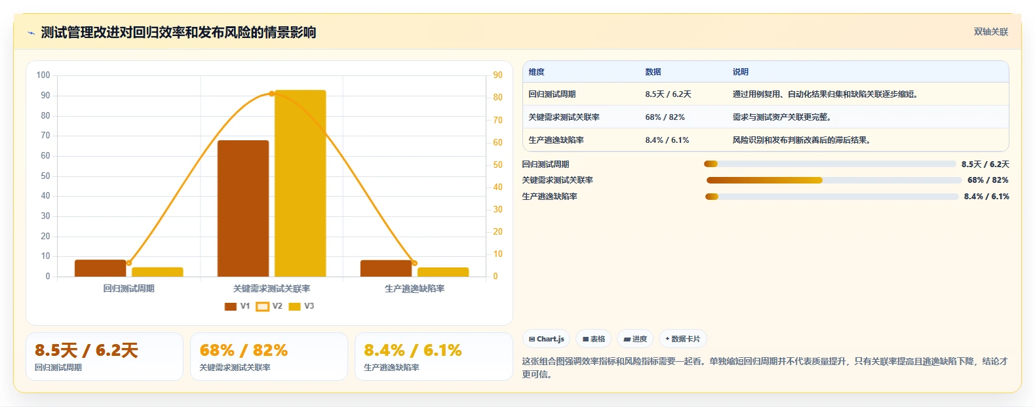
Task: Click the 关键需求测试关联率 progress bar
Action: click(834, 180)
